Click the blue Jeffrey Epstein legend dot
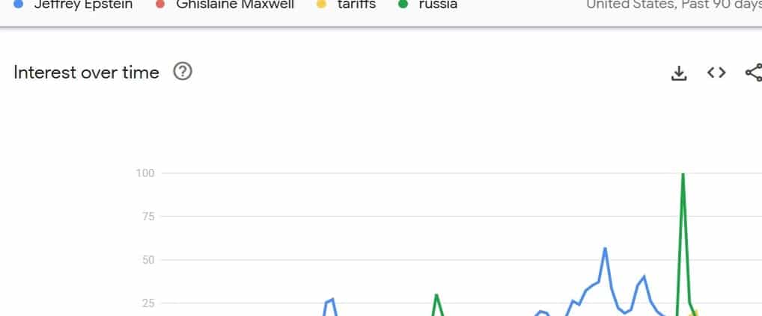 click(x=19, y=4)
